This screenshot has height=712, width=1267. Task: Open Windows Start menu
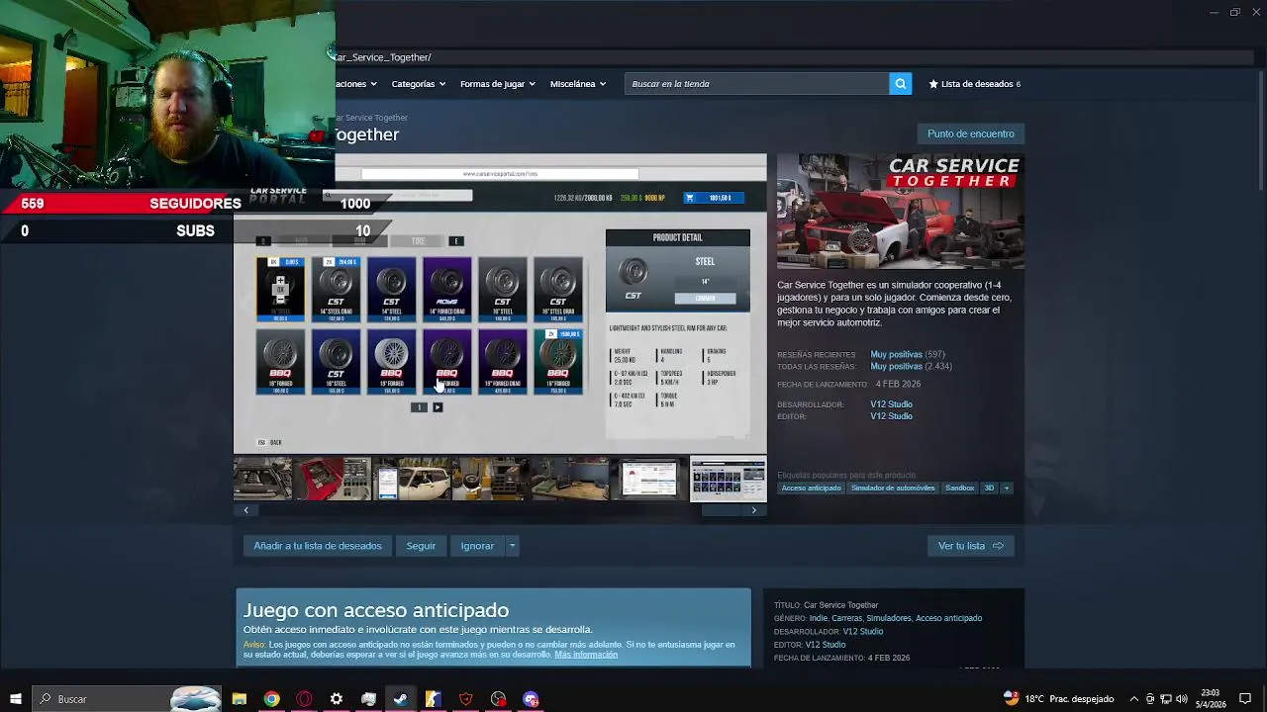tap(15, 699)
